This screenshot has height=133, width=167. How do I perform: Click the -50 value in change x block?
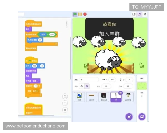(x=40, y=40)
